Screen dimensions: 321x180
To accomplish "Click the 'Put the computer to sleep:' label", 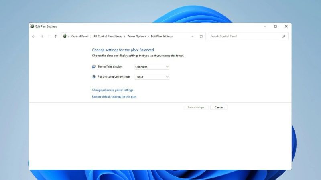I will (114, 76).
